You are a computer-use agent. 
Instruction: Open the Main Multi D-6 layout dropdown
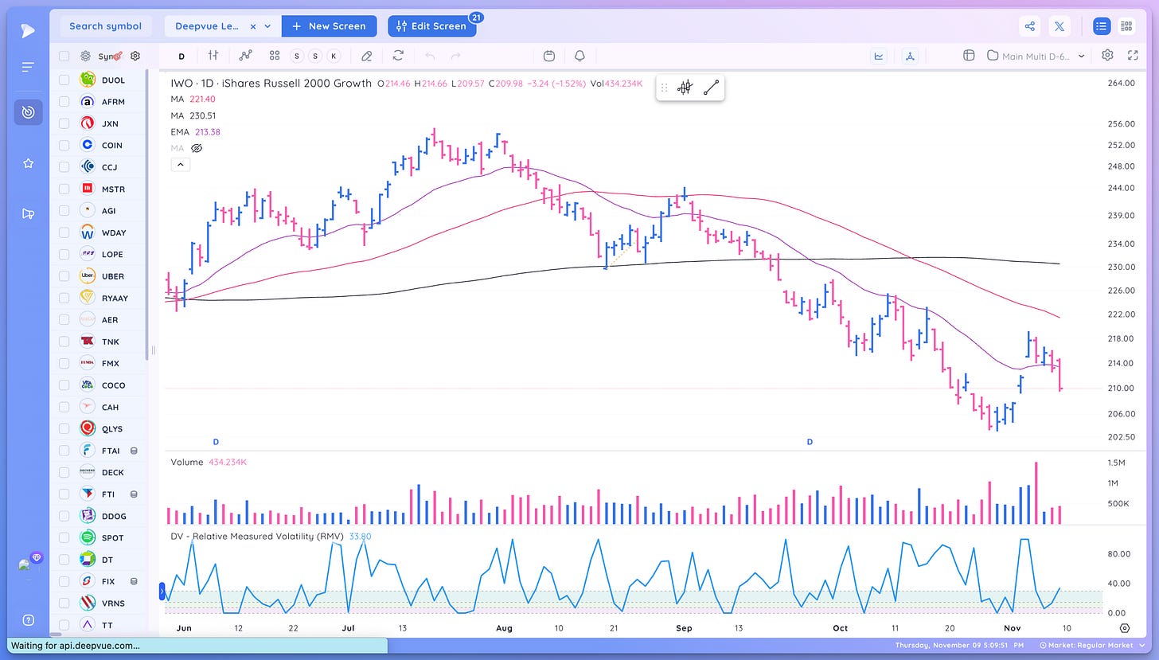[x=1036, y=56]
